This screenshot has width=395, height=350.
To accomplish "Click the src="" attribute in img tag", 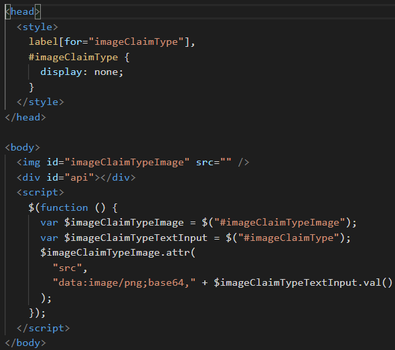I will pyautogui.click(x=214, y=163).
